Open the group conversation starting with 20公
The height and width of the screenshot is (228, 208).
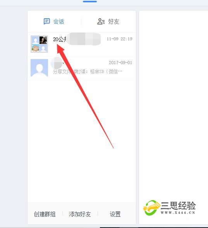click(82, 44)
